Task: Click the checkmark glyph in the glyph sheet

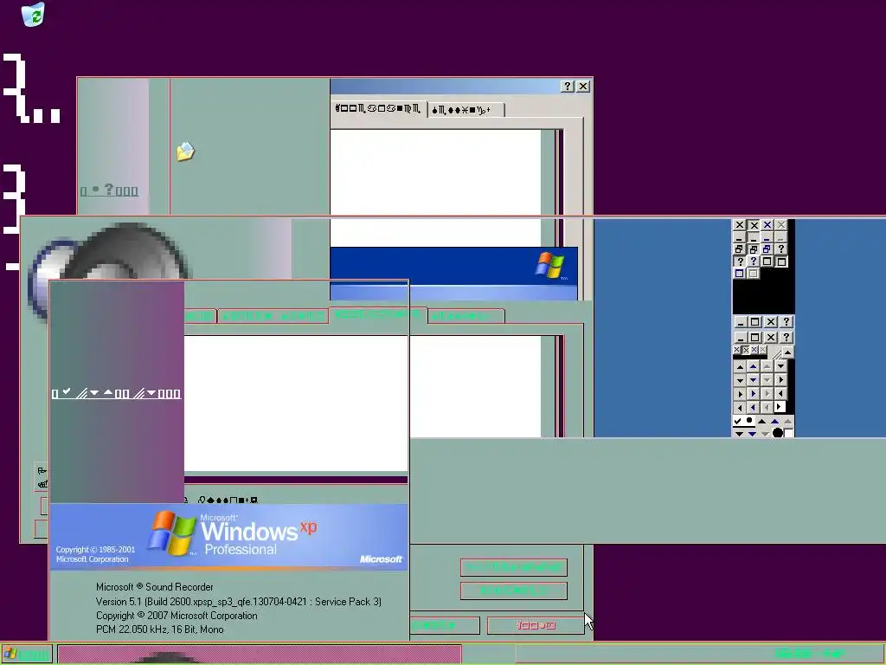Action: (x=737, y=422)
